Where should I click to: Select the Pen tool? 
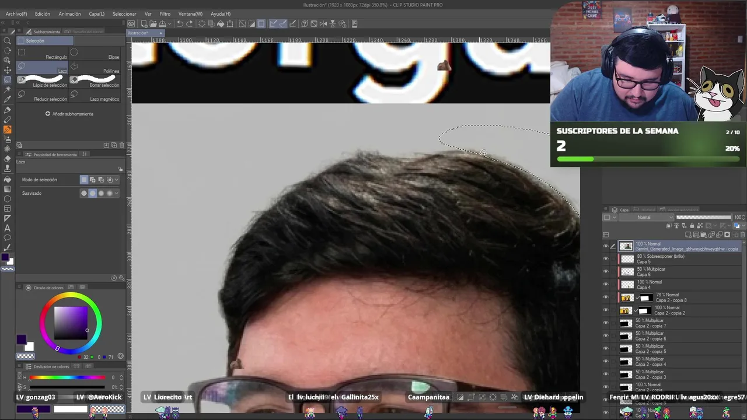(x=7, y=110)
